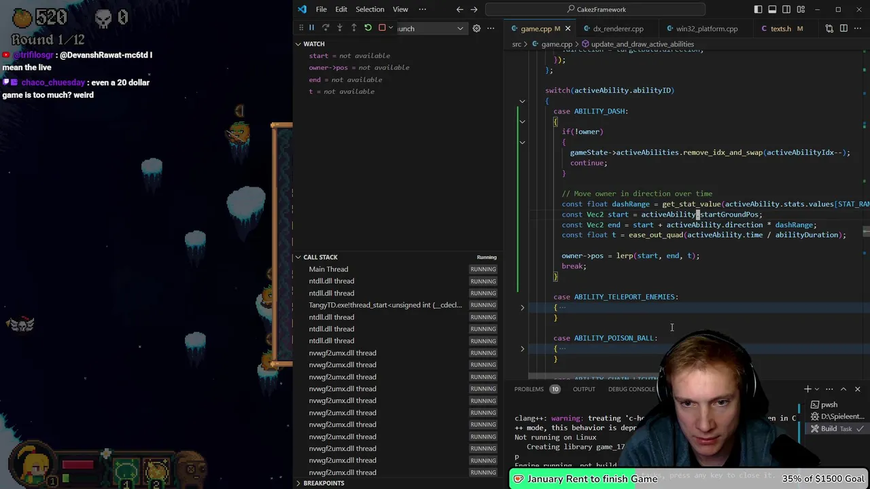This screenshot has height=489, width=870.
Task: Show more menu bar items via ellipsis
Action: pyautogui.click(x=422, y=10)
